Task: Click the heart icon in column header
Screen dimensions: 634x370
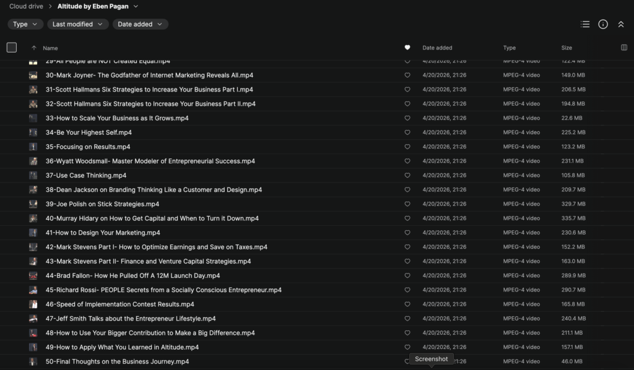Action: point(407,48)
